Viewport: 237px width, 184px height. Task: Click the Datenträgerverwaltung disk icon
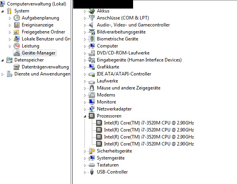[x=17, y=67]
